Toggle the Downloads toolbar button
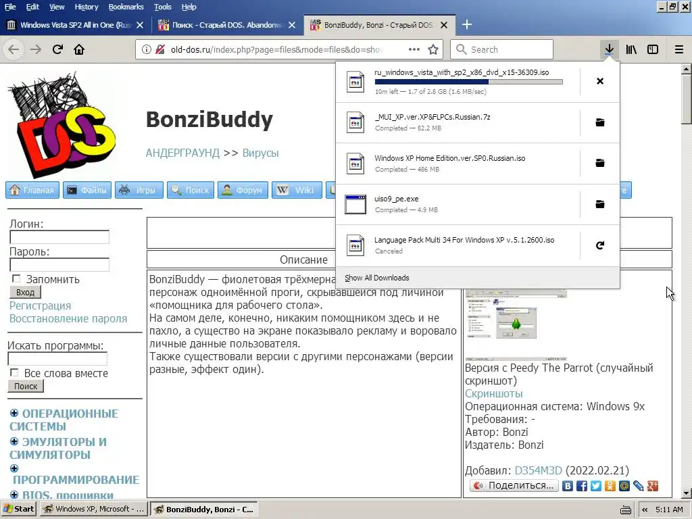692x519 pixels. click(609, 49)
